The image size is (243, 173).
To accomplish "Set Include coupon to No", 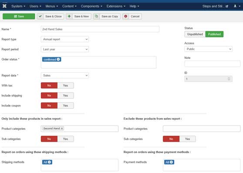I will pos(49,105).
